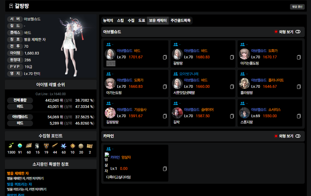Viewport: 311px width, 196px height.
Task: Open the 수집 tab
Action: coord(131,21)
